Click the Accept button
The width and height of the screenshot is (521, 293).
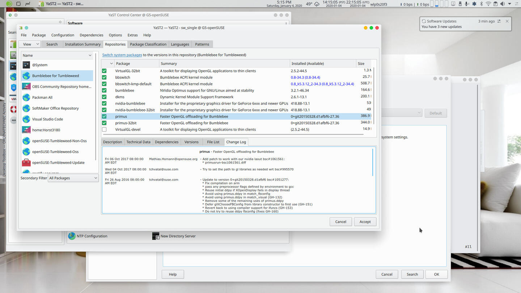(x=365, y=222)
